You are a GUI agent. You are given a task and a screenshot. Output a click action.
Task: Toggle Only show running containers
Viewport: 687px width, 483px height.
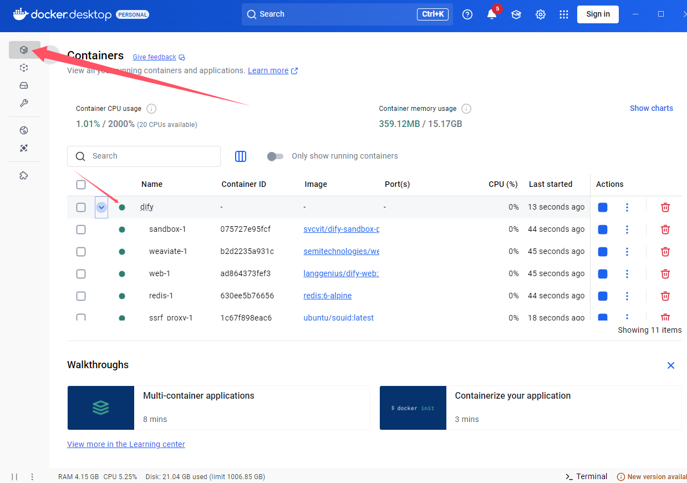coord(275,156)
